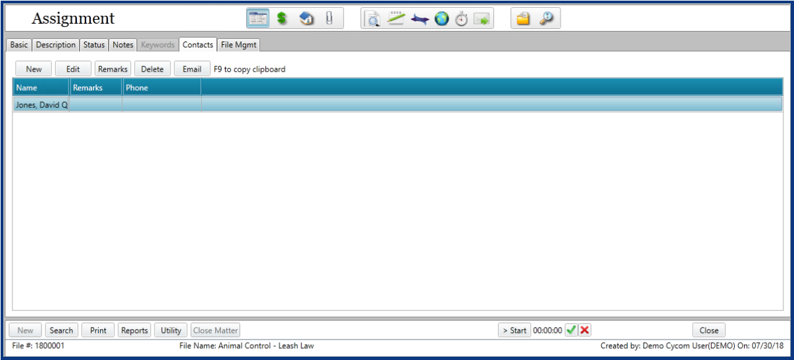Click the stopwatch timer icon
The image size is (794, 360).
[x=462, y=19]
